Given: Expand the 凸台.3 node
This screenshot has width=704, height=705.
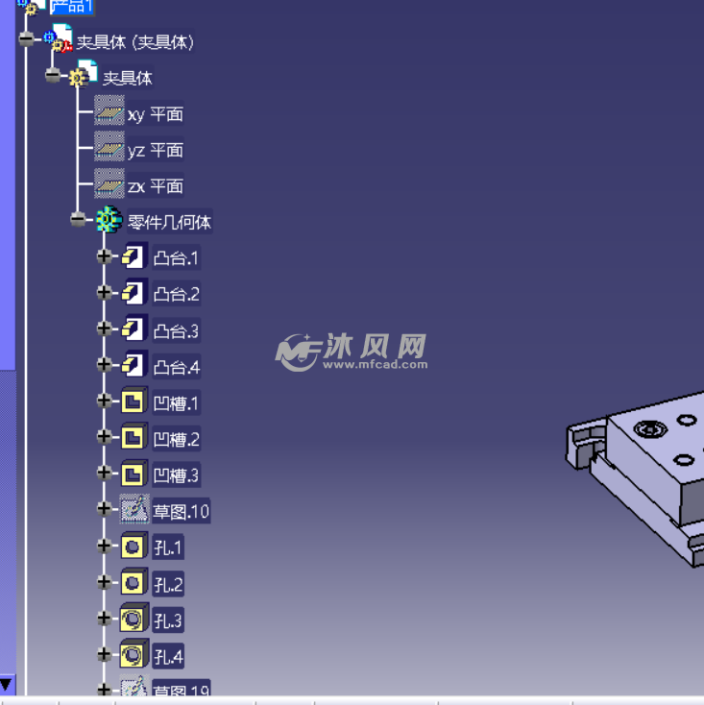Looking at the screenshot, I should tap(104, 328).
